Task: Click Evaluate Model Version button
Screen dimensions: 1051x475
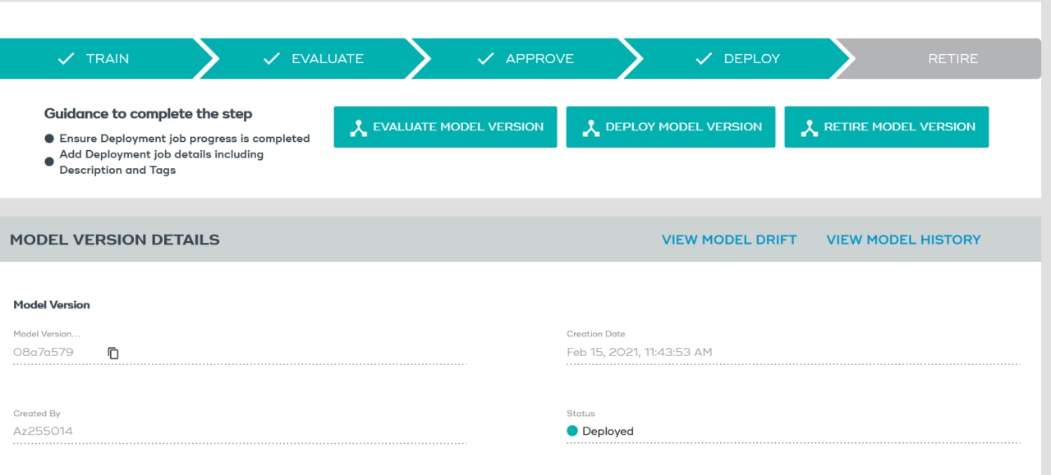Action: coord(445,127)
